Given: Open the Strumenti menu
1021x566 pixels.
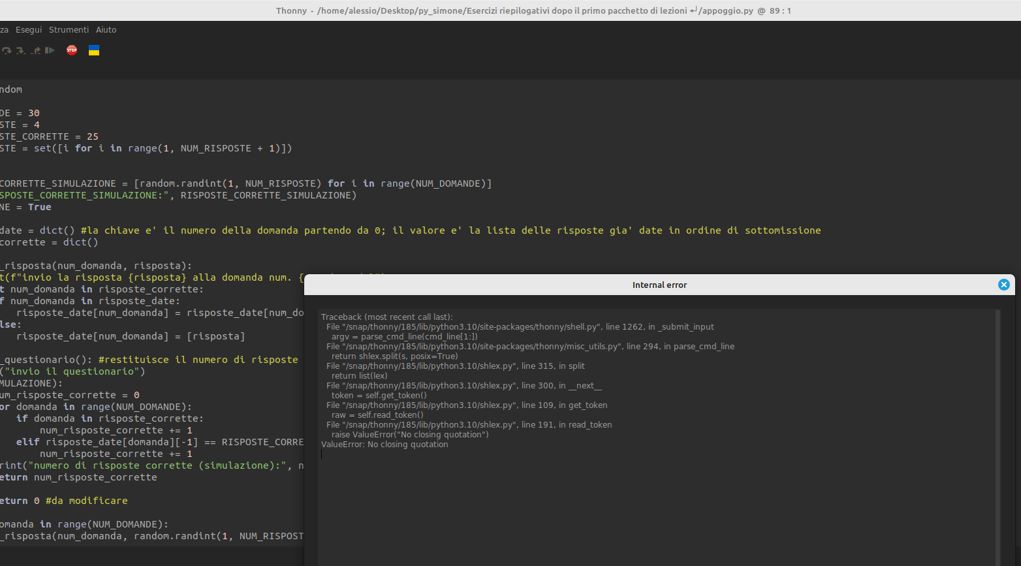Looking at the screenshot, I should click(69, 29).
